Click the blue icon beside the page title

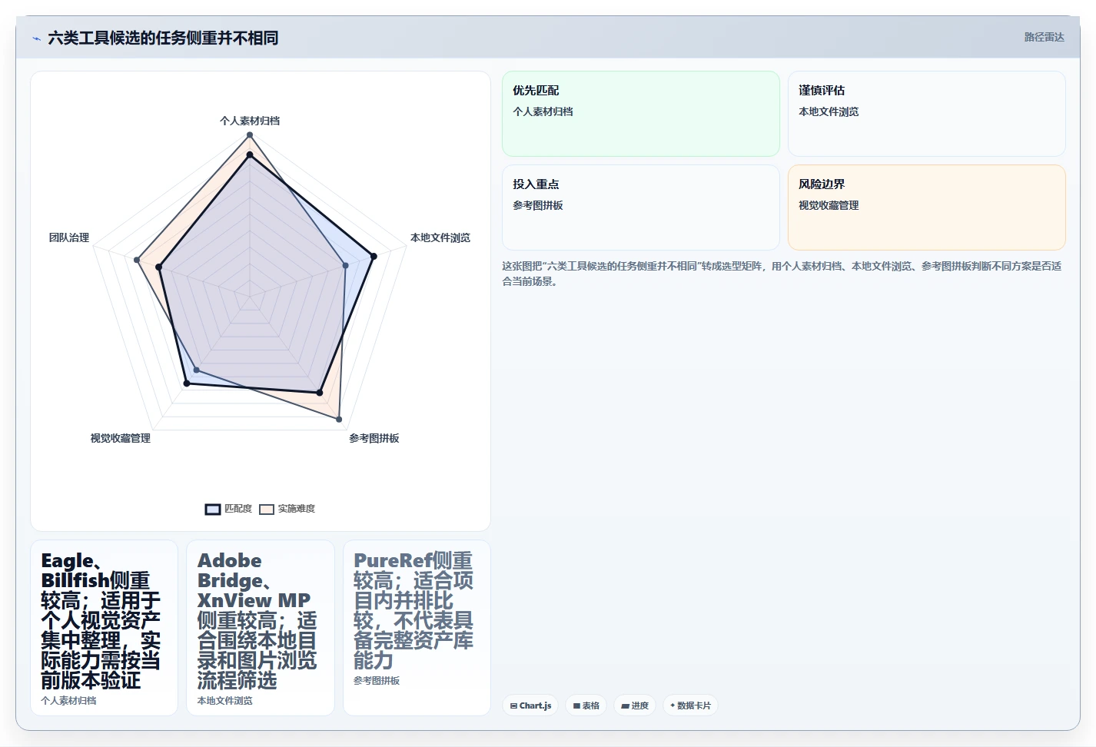36,38
